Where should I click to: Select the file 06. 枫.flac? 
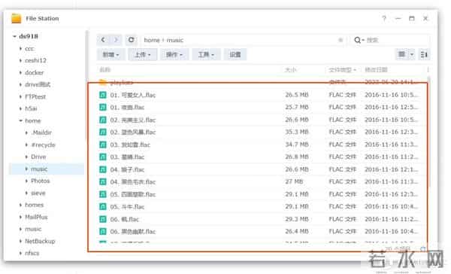coord(125,219)
